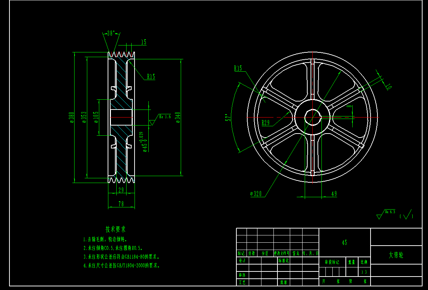This screenshot has width=428, height=290.
Task: Select the ø45 +0.039 bore tolerance dimension
Action: click(x=143, y=142)
